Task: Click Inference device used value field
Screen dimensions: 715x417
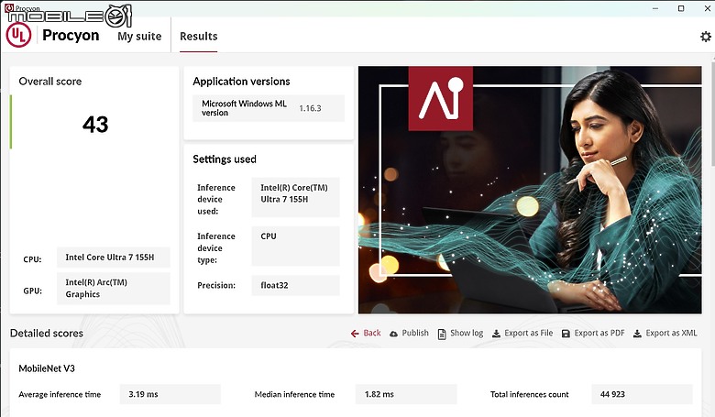Action: coord(295,197)
